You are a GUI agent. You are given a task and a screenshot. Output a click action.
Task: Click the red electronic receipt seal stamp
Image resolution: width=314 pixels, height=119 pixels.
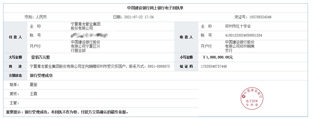click(252, 98)
